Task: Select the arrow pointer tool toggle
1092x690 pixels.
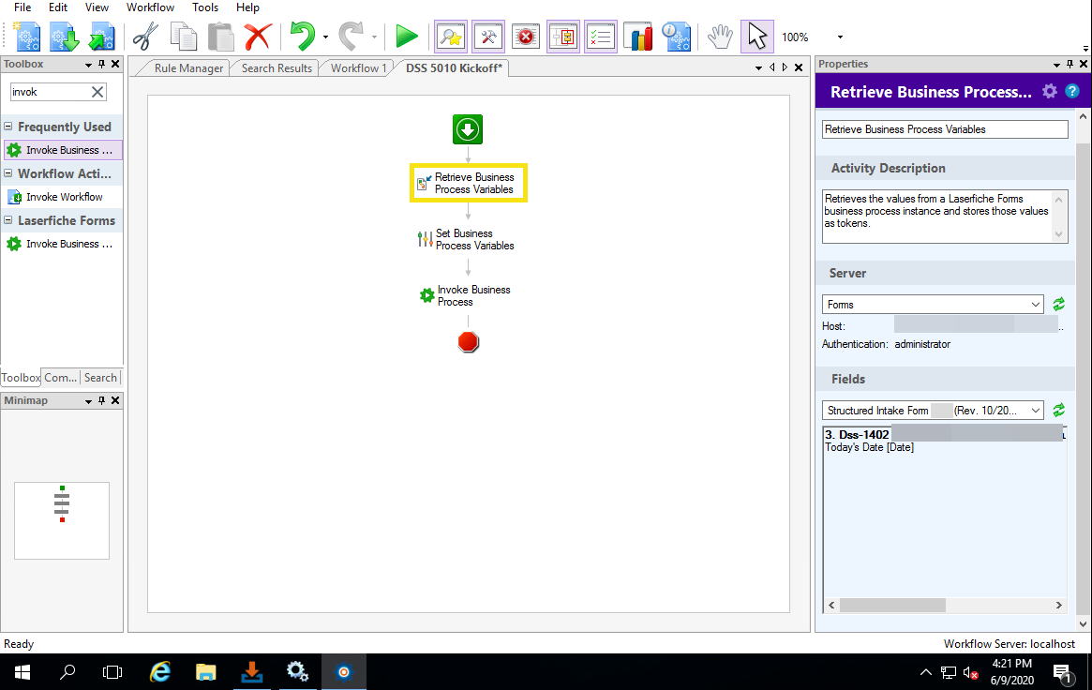Action: [756, 37]
